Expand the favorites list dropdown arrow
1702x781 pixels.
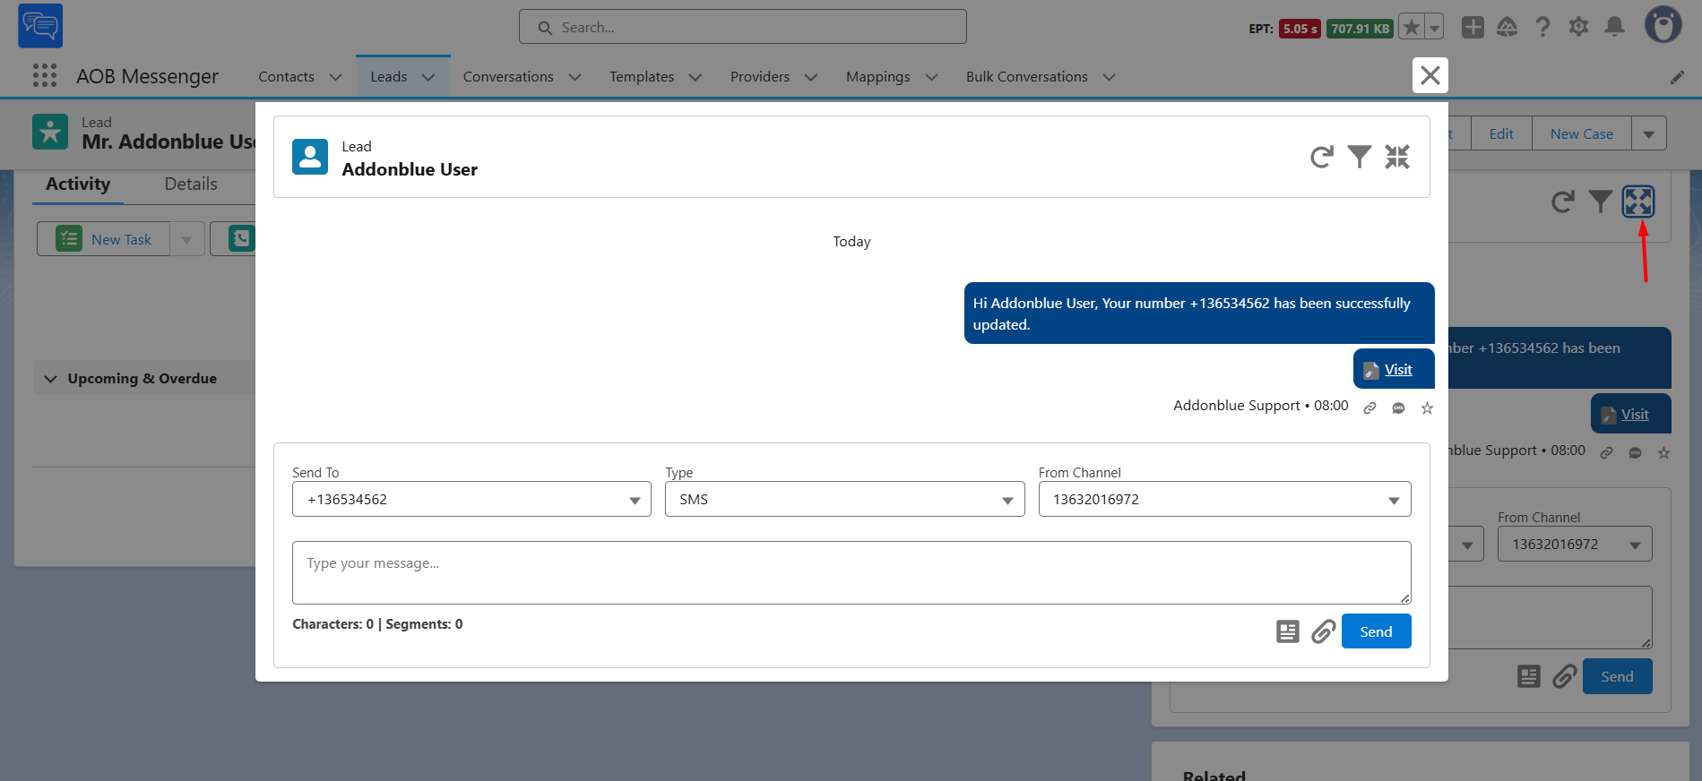click(1435, 28)
